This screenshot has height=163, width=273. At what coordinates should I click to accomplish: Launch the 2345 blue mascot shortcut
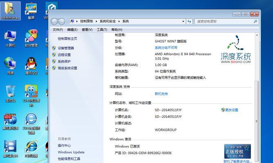click(31, 96)
